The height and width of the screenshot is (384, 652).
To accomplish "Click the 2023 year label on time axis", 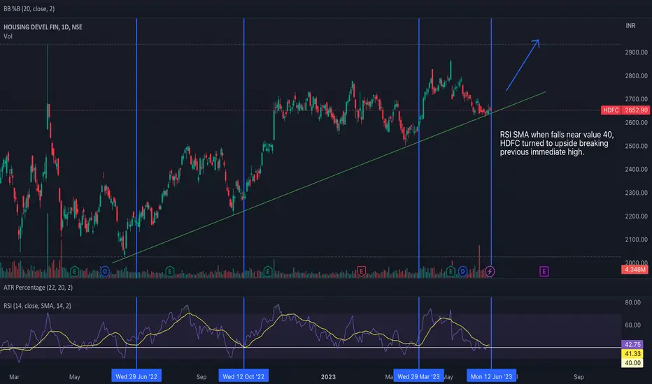I will pyautogui.click(x=328, y=377).
